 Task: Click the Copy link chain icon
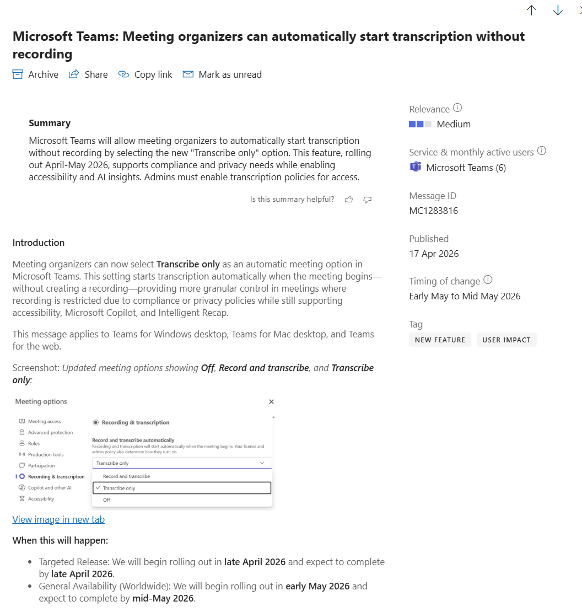click(123, 74)
